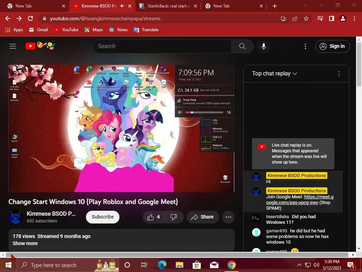Bookmark this page with the star icon

(306, 18)
